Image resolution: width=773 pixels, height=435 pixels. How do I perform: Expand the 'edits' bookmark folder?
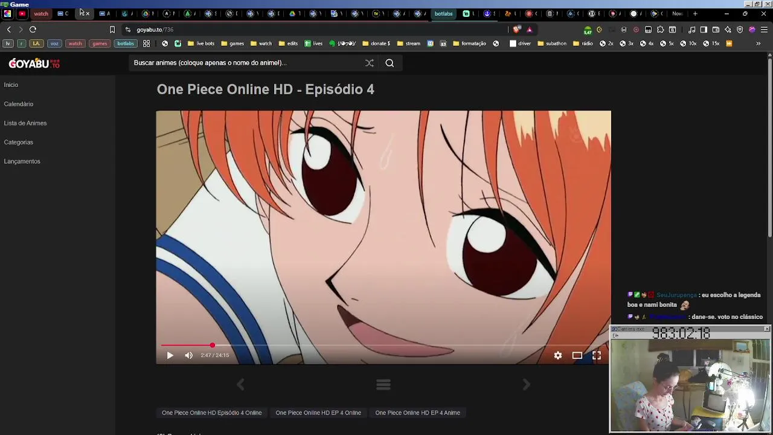288,43
